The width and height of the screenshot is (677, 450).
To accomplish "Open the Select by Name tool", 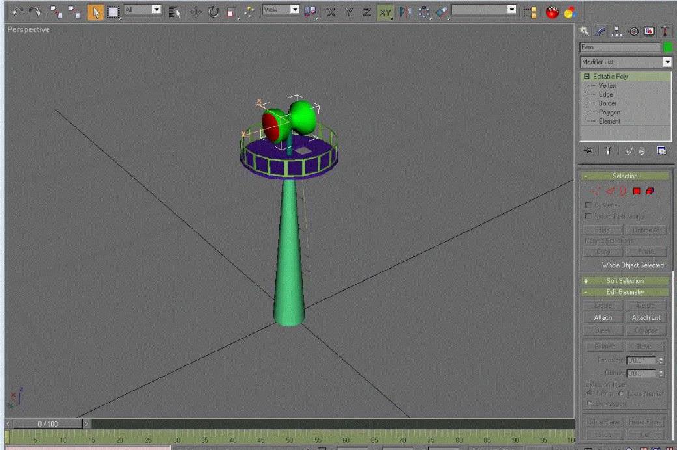I will (174, 12).
